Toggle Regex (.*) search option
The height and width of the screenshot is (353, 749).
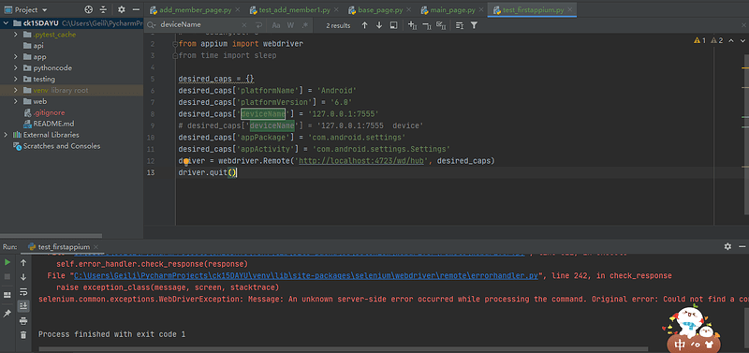click(x=305, y=25)
